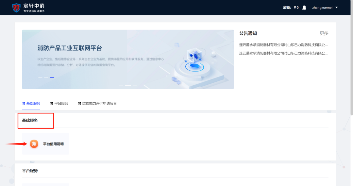Viewport: 353px width, 186px height.
Task: Click the 基础服务 section heading
Action: [30, 121]
